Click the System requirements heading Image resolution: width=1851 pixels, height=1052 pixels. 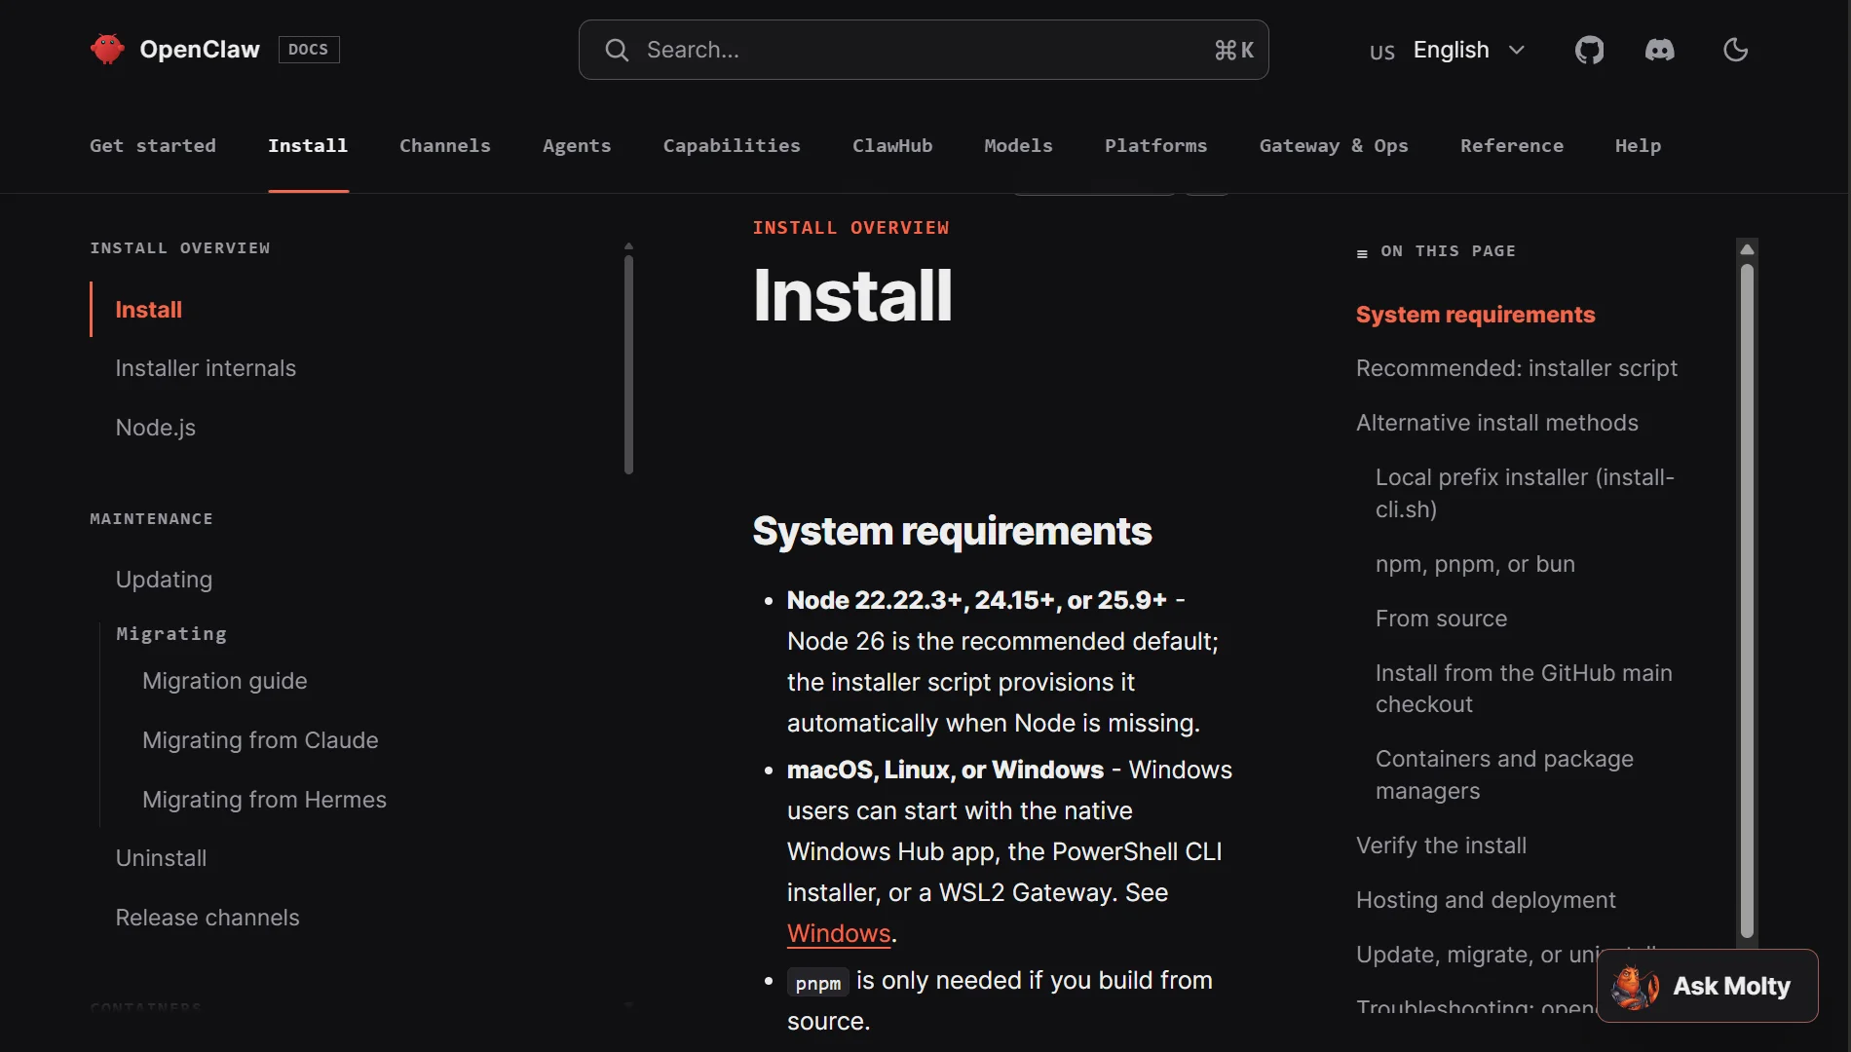coord(952,532)
